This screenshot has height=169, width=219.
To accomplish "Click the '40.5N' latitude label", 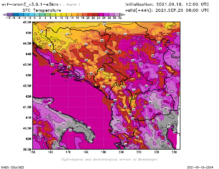I will [27, 128].
